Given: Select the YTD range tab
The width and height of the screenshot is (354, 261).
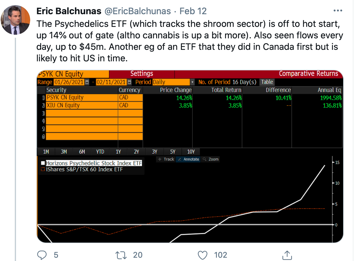Looking at the screenshot, I should (x=100, y=152).
